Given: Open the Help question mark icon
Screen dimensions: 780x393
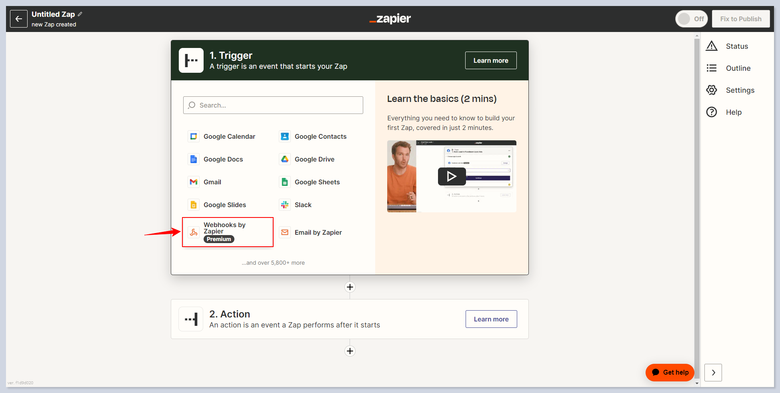Looking at the screenshot, I should pos(712,112).
